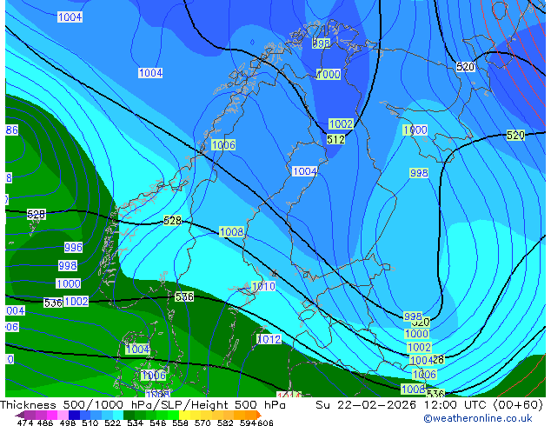
Task: Click the date text 'Su 22-02-2026'
Action: [x=366, y=404]
